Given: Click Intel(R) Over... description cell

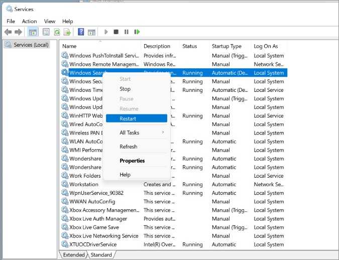Looking at the screenshot, I should pos(160,244).
